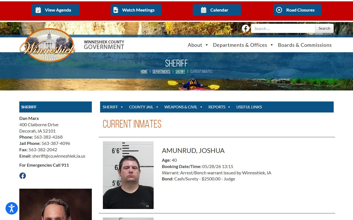This screenshot has height=220, width=353.
Task: Expand the About dropdown arrow
Action: pyautogui.click(x=207, y=45)
